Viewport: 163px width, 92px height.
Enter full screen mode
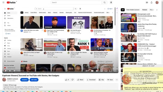pos(115,71)
